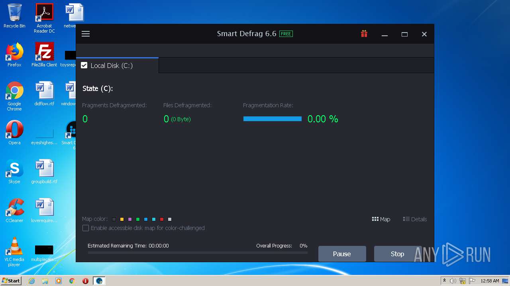Click the yellow map color swatch
510x286 pixels.
[x=122, y=219]
